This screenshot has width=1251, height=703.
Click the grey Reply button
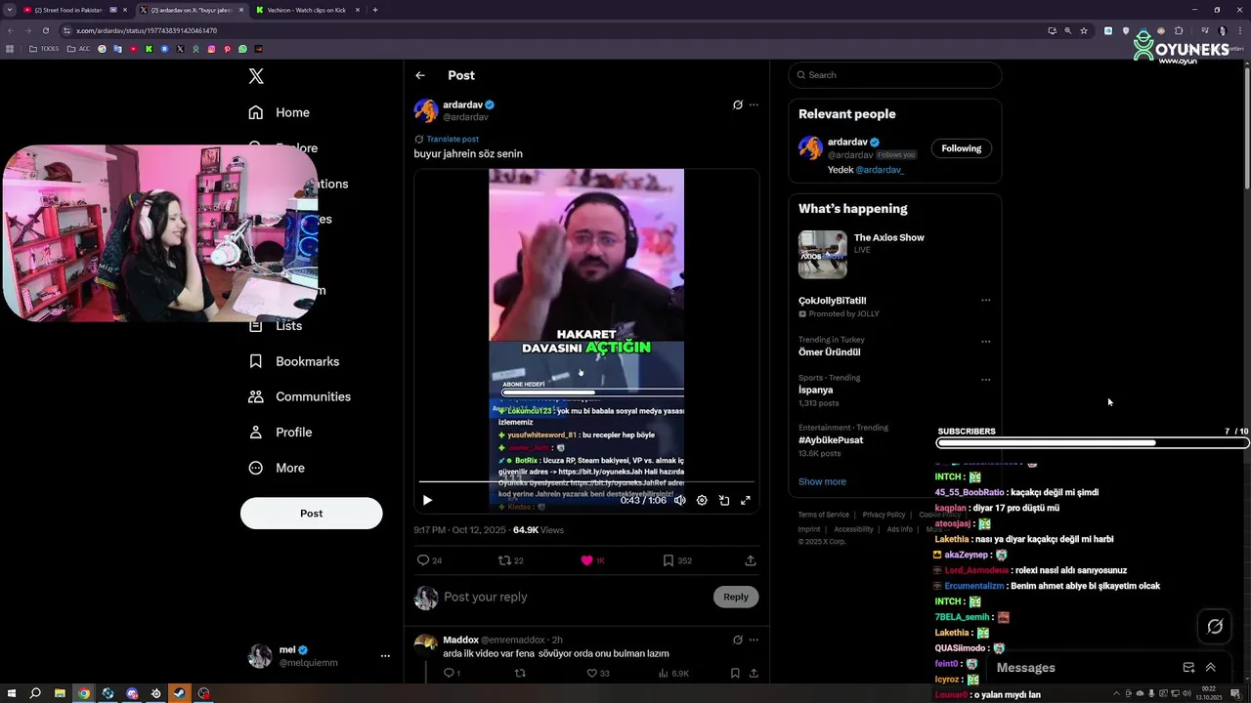point(736,597)
